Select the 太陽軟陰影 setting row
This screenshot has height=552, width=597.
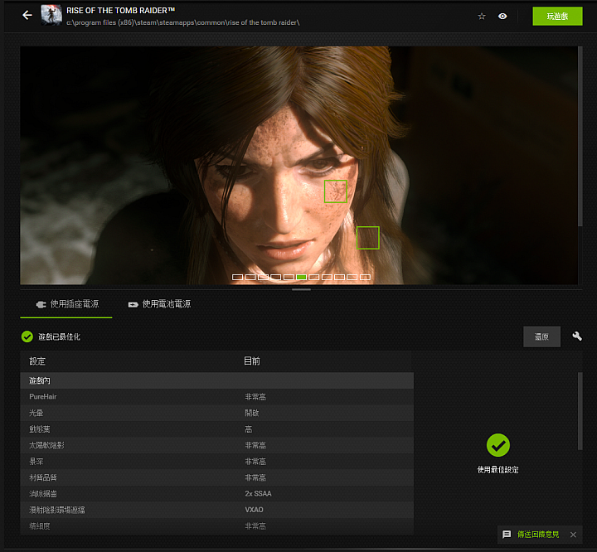[x=217, y=445]
